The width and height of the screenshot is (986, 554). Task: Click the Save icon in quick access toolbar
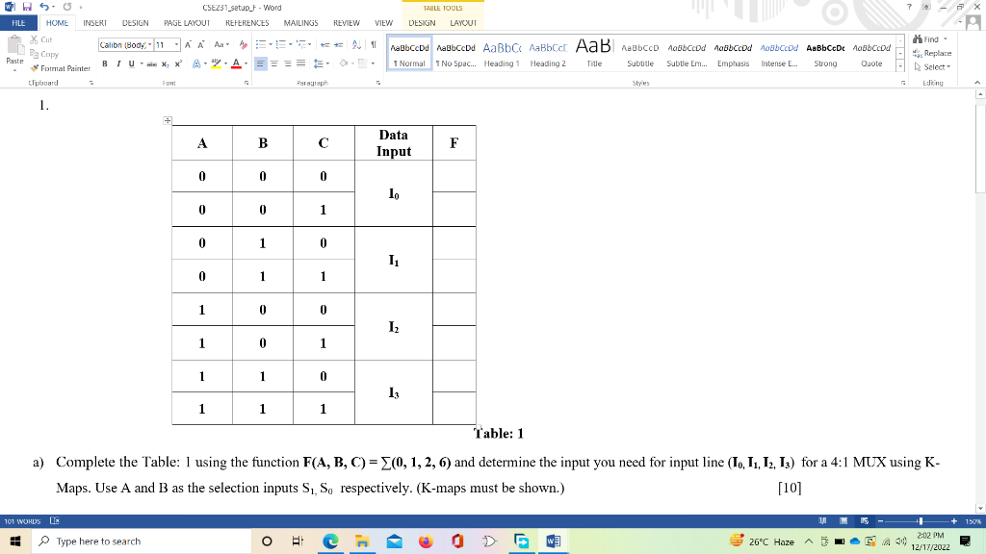pyautogui.click(x=27, y=7)
